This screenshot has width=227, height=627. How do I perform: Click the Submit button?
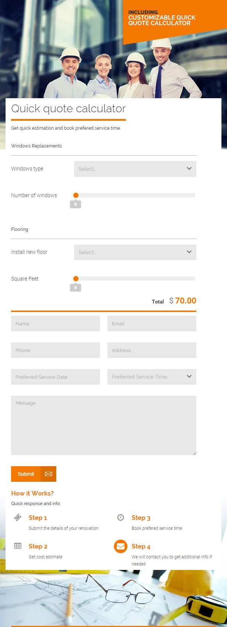click(x=26, y=474)
